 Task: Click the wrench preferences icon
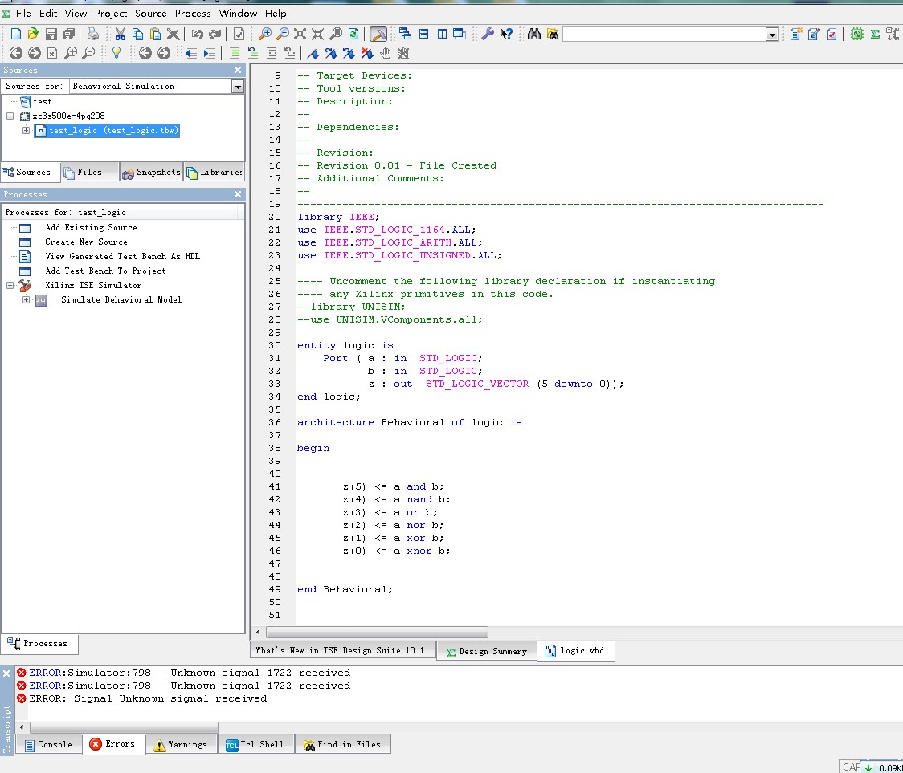click(487, 34)
